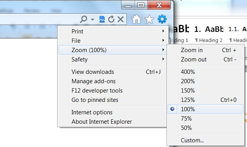The image size is (247, 147).
Task: Click the Search magnifier icon in address bar
Action: pos(84,19)
